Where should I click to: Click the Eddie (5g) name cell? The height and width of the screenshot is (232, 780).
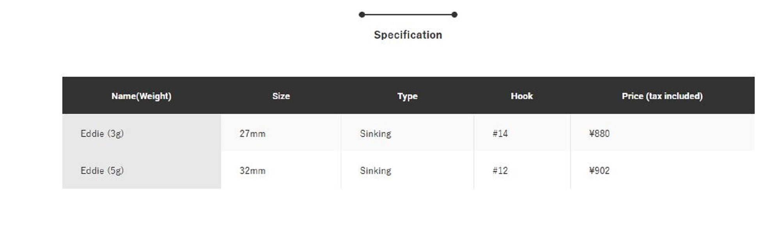(x=102, y=170)
